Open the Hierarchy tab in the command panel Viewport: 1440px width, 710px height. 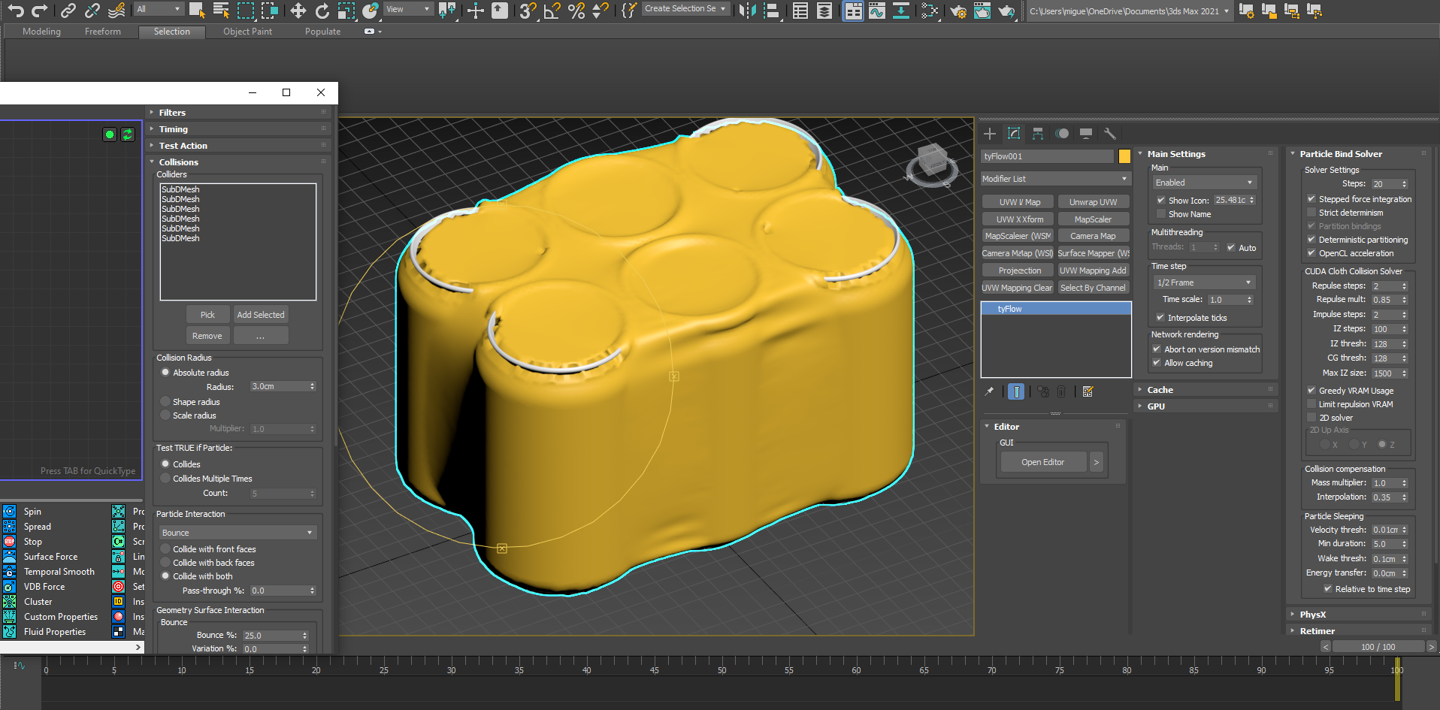click(x=1038, y=134)
